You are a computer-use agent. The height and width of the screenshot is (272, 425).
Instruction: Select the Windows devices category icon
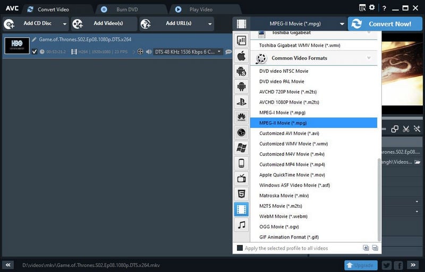pos(241,148)
